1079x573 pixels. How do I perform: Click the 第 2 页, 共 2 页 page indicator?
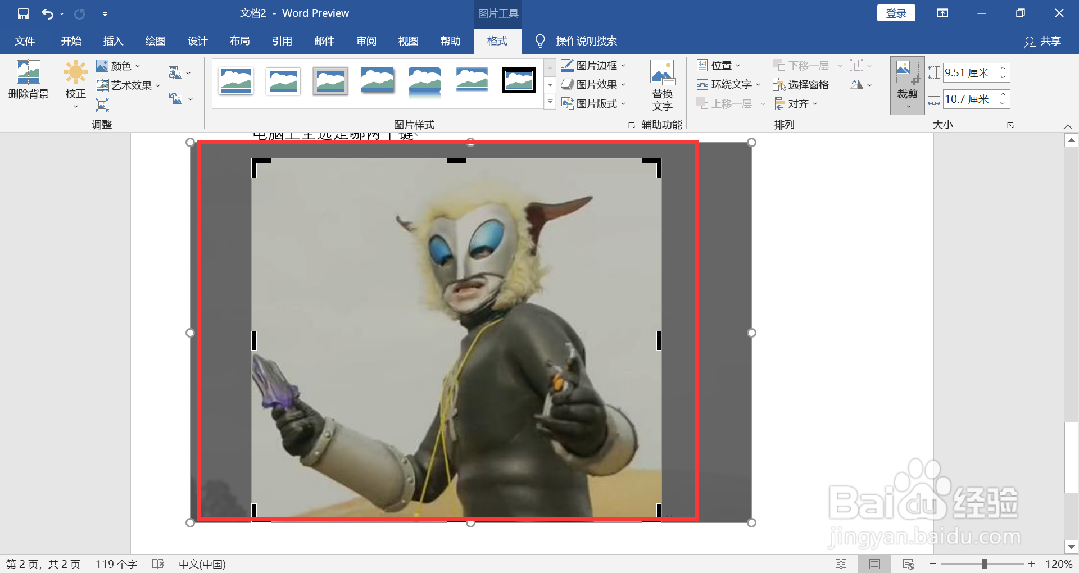43,564
